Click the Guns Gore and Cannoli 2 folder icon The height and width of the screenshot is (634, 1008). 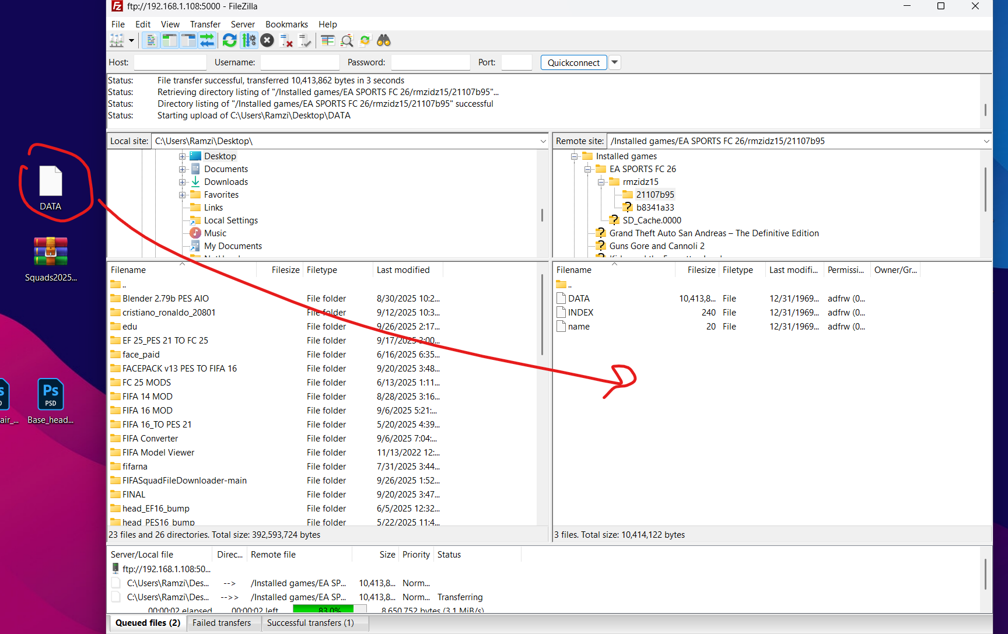(x=601, y=246)
